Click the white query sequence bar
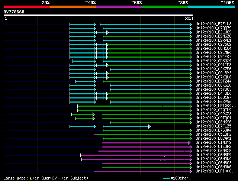 pos(98,15)
